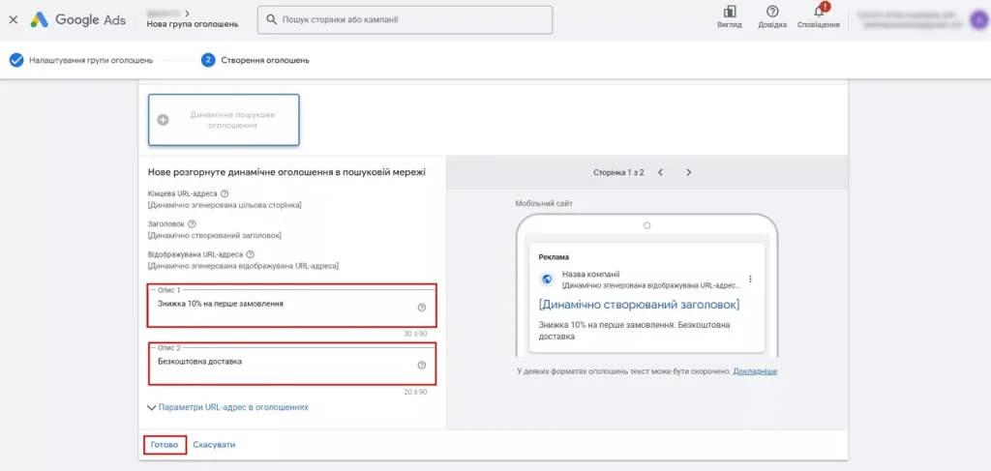Click [Динамічно створюваний заголовок] form value

click(x=214, y=236)
